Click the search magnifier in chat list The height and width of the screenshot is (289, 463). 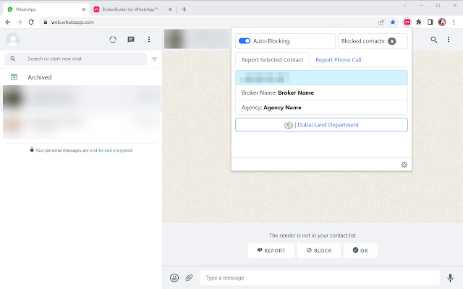pyautogui.click(x=13, y=59)
